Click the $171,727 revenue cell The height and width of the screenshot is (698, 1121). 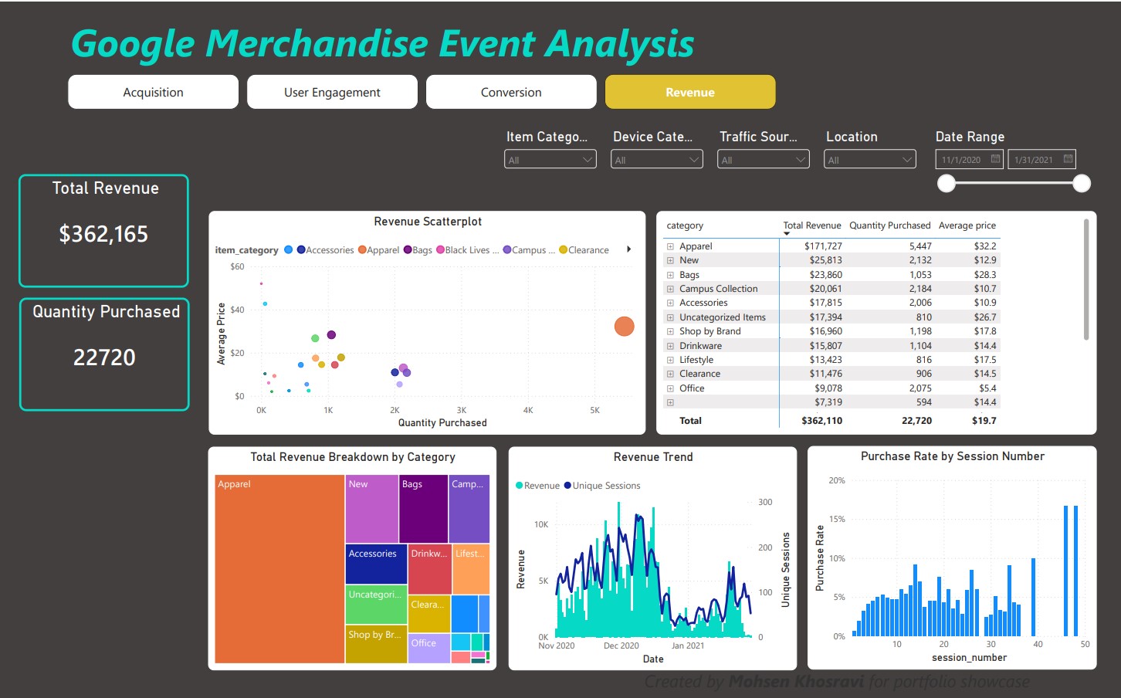[823, 246]
